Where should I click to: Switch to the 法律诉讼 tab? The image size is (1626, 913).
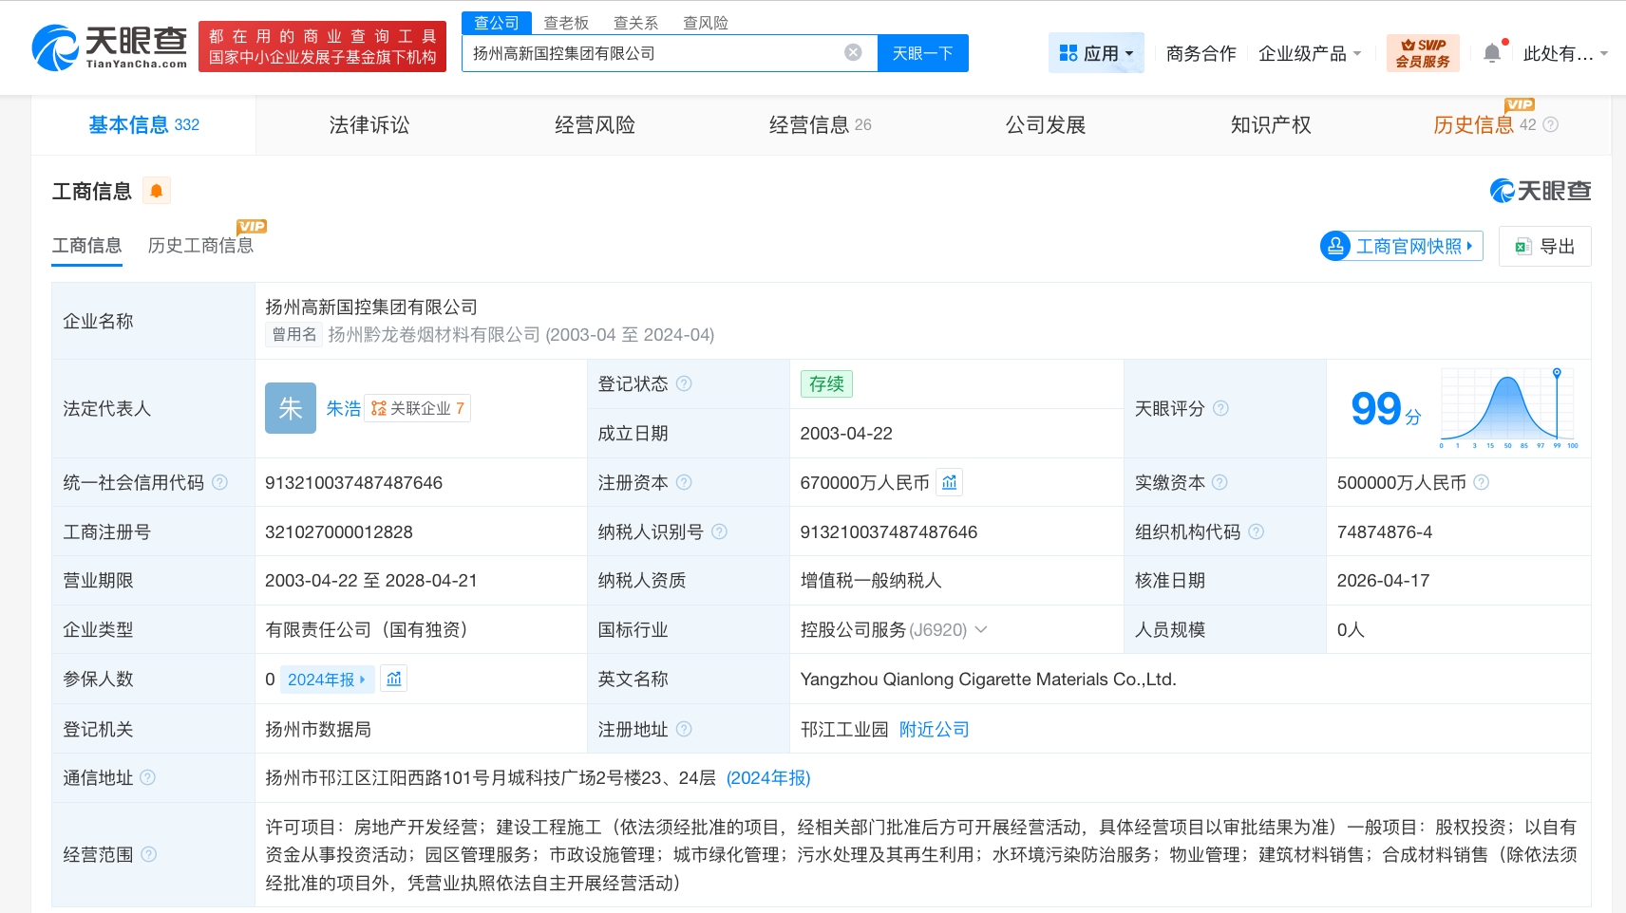click(369, 124)
